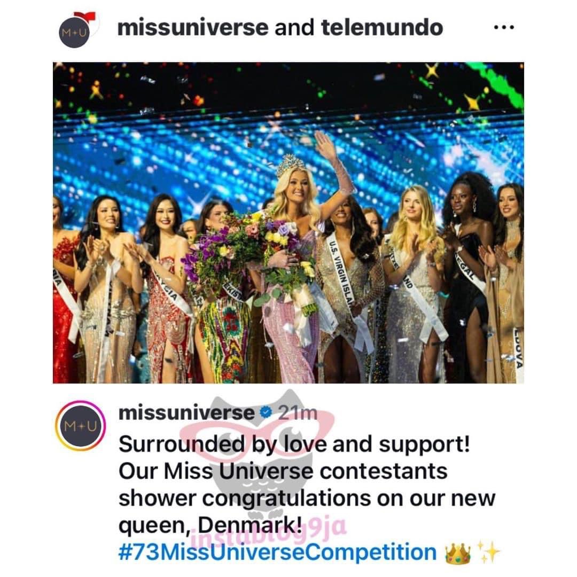This screenshot has width=577, height=577.
Task: Open missuniverse profile from header title
Action: pos(193,28)
